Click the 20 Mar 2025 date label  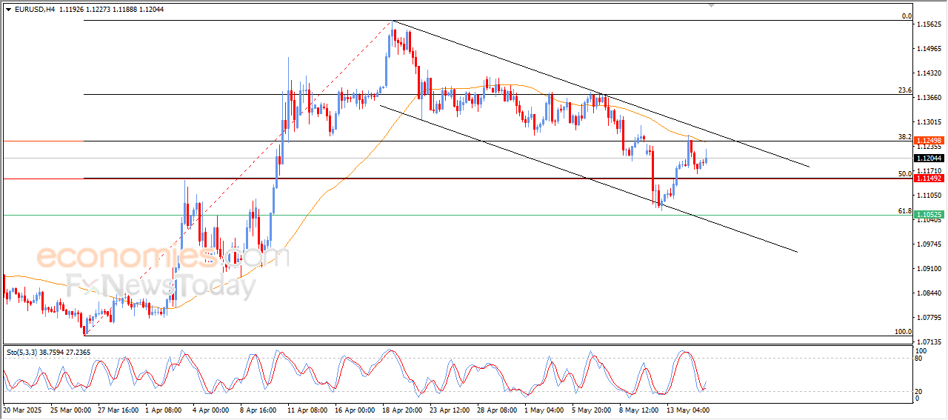pyautogui.click(x=24, y=409)
